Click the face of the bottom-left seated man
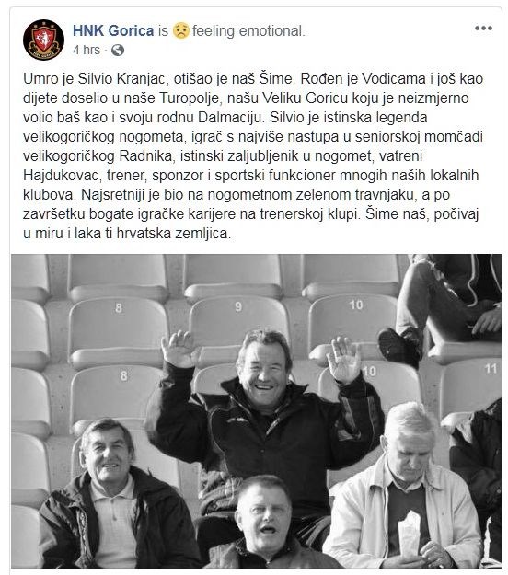 (107, 454)
